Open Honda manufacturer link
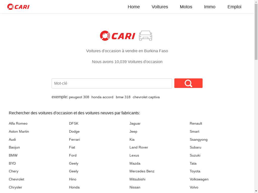The width and height of the screenshot is (258, 193). pyautogui.click(x=74, y=187)
